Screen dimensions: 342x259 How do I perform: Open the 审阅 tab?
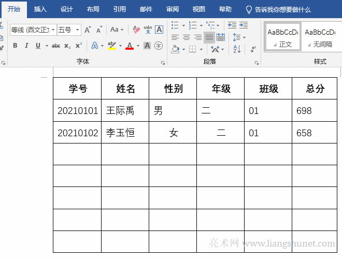pyautogui.click(x=173, y=9)
